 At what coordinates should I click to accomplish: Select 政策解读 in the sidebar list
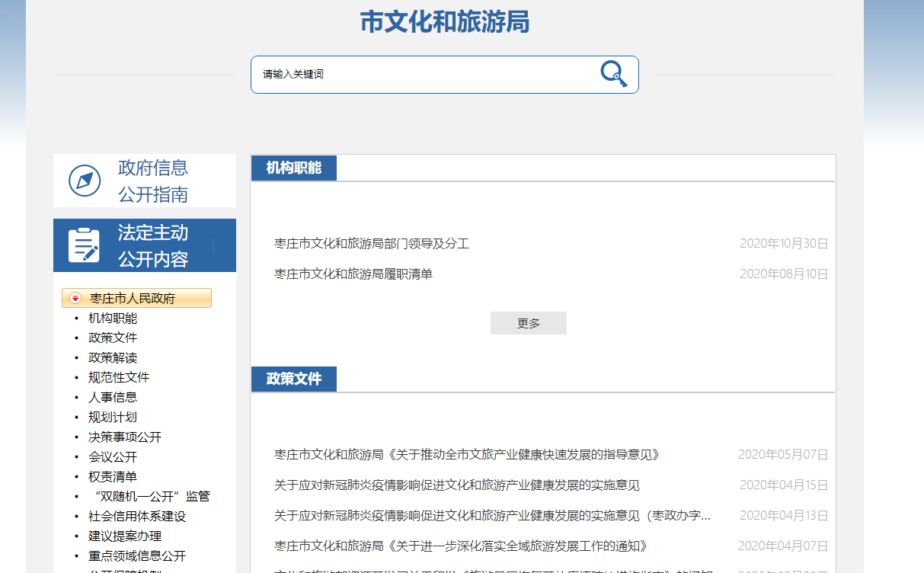[x=113, y=357]
